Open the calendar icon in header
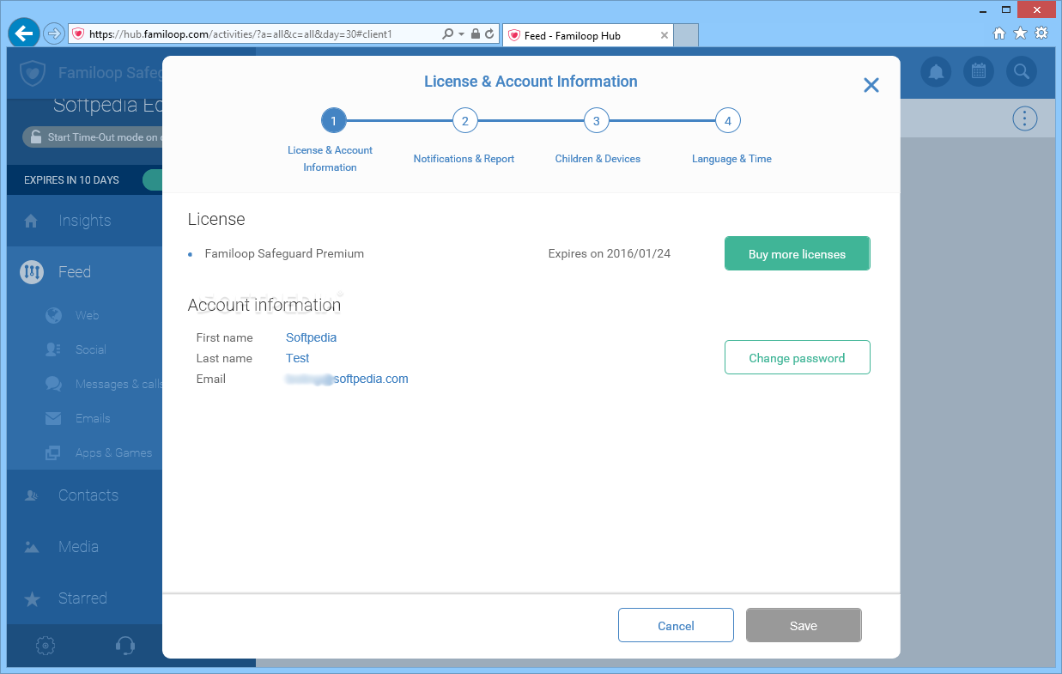Viewport: 1062px width, 674px height. [x=978, y=71]
